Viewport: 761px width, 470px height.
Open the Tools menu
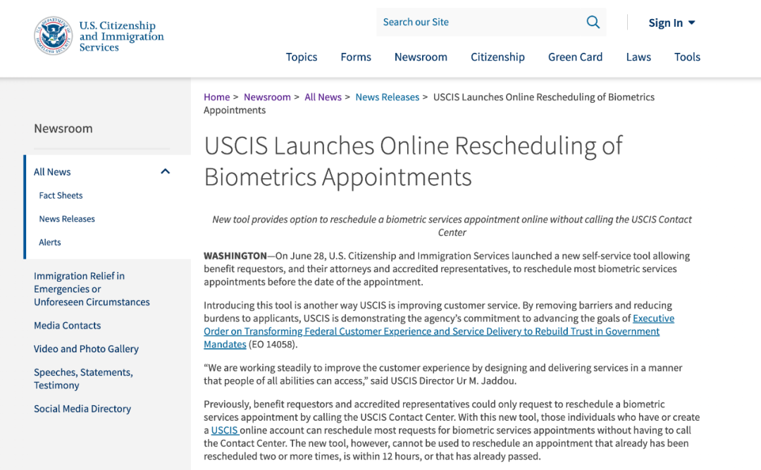(687, 57)
